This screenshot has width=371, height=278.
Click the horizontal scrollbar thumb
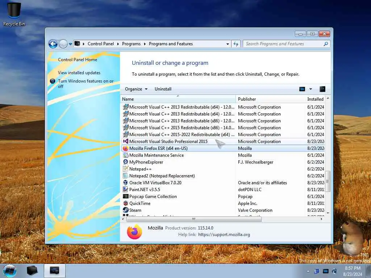click(x=194, y=219)
